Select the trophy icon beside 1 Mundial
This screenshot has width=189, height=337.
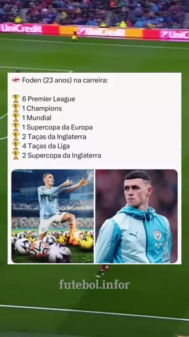tap(16, 118)
